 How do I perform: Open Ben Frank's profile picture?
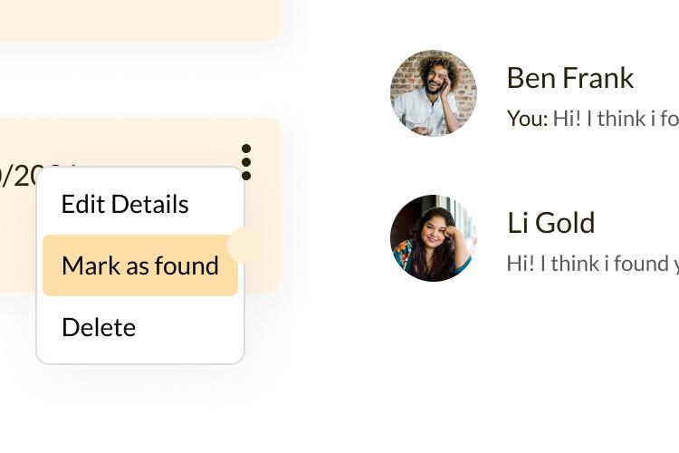(x=434, y=93)
